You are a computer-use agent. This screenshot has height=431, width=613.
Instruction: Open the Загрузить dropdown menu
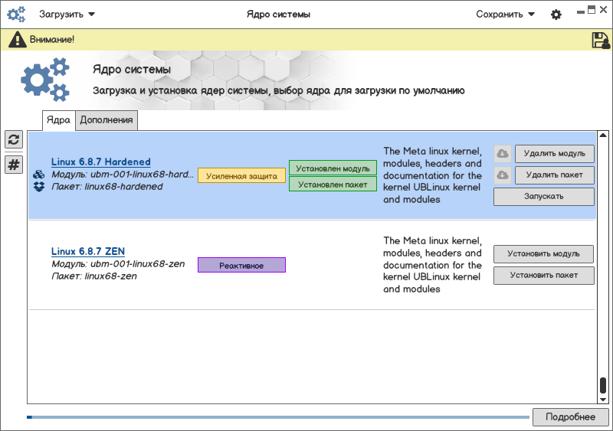tap(67, 14)
